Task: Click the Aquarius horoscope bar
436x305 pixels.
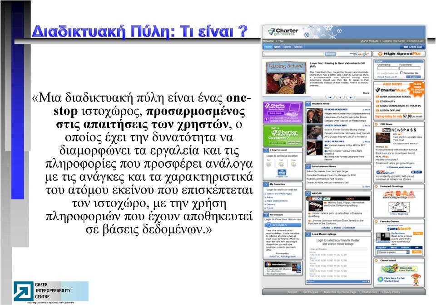Action: (x=283, y=225)
